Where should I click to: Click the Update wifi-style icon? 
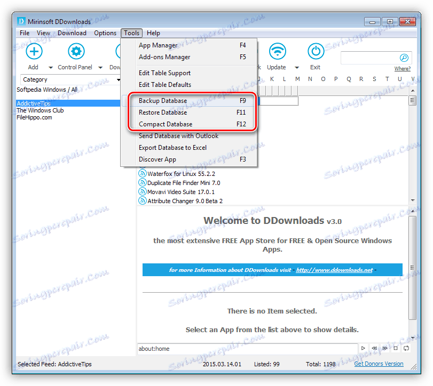277,51
